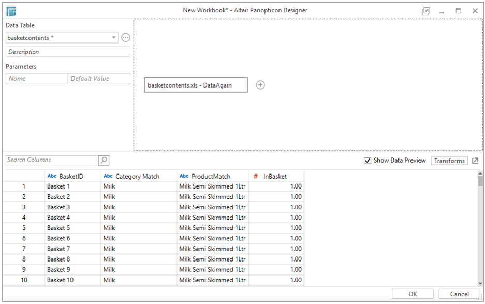Add a new data source with plus icon
This screenshot has width=485, height=304.
260,84
